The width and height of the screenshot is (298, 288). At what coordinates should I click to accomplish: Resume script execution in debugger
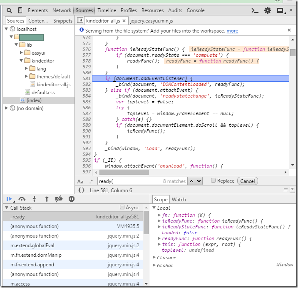tap(10, 199)
